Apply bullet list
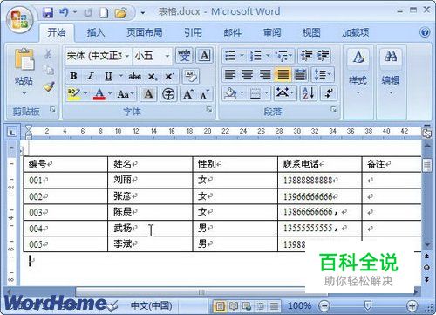This screenshot has width=436, height=315. (x=230, y=56)
